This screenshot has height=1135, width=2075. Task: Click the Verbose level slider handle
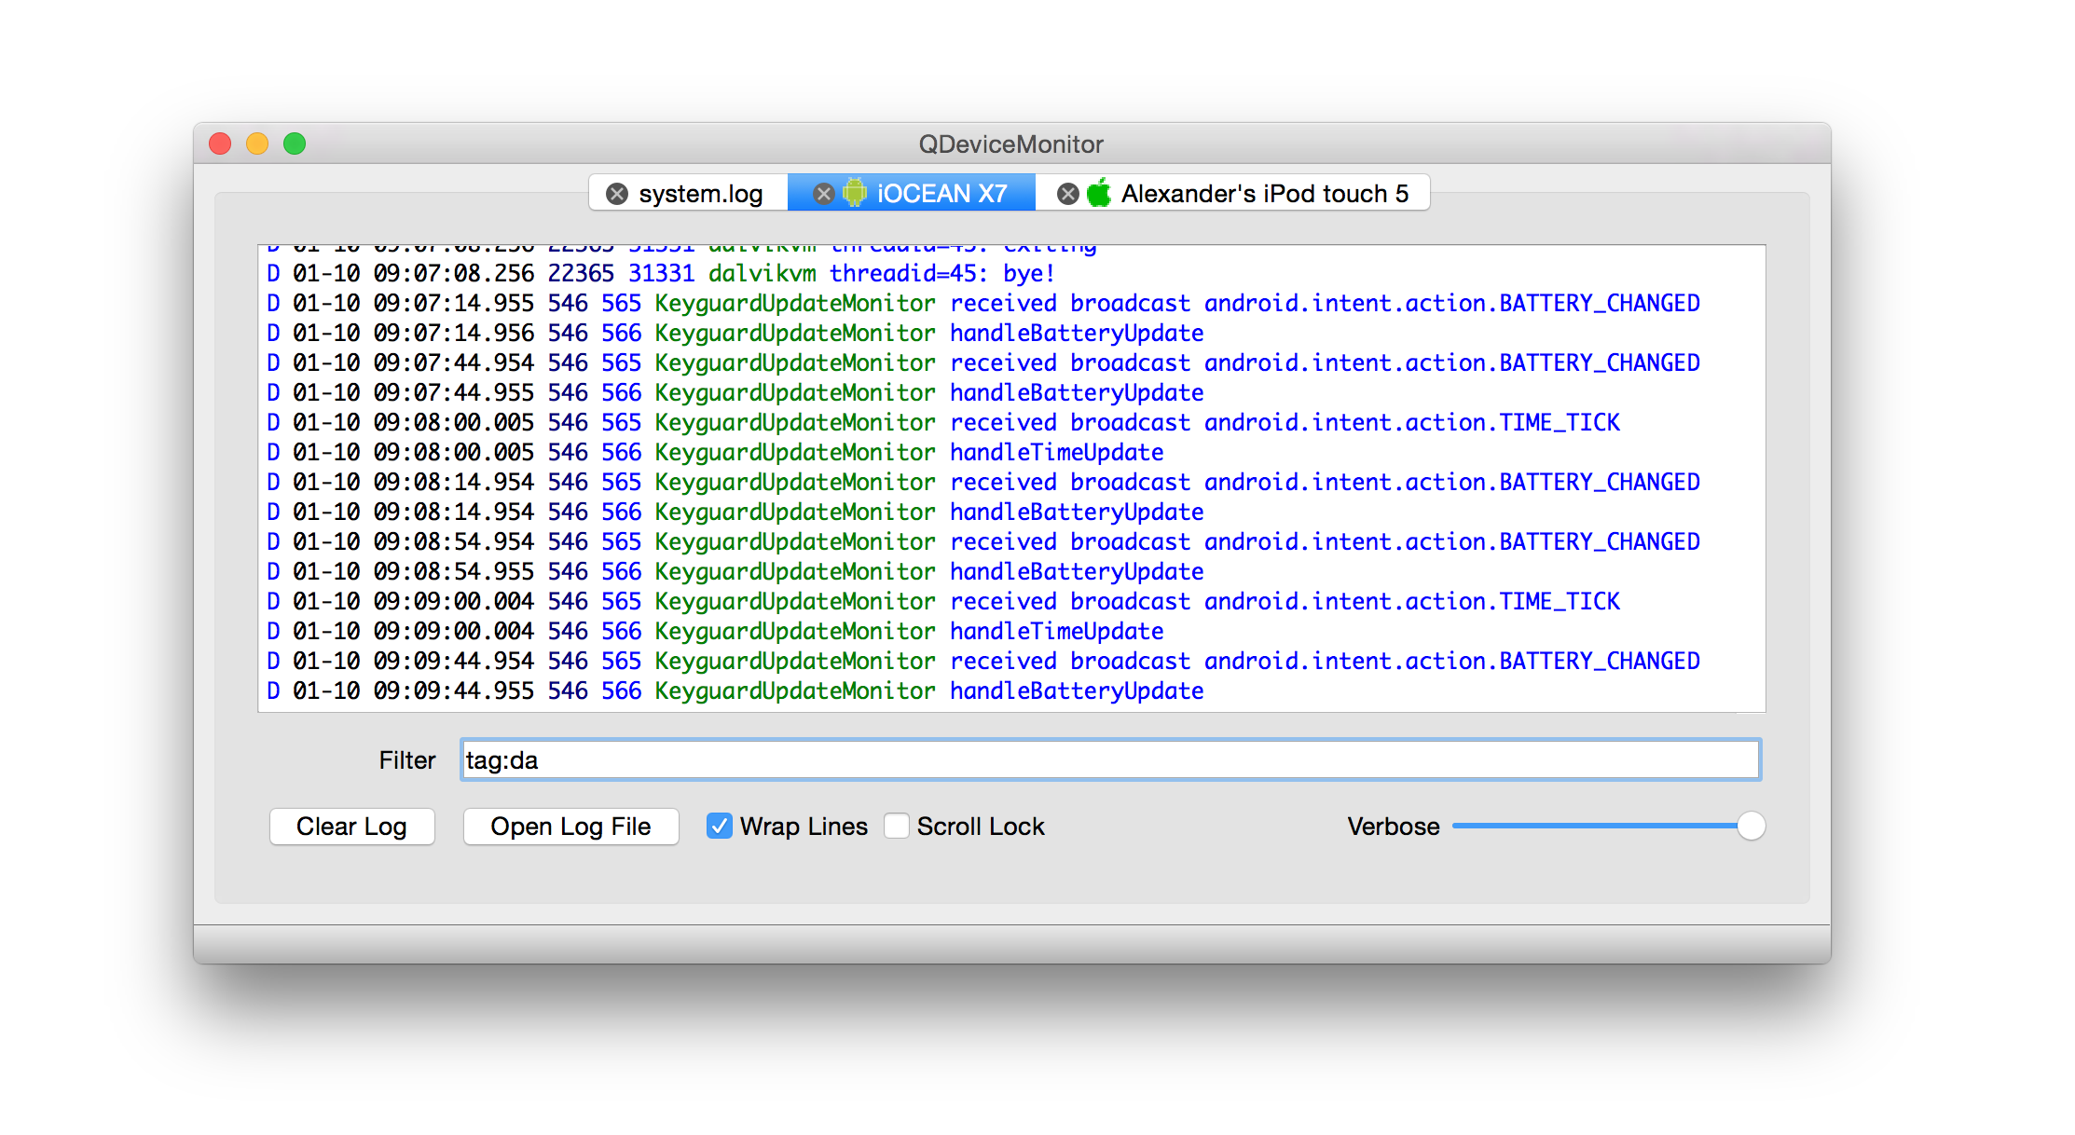pyautogui.click(x=1751, y=826)
